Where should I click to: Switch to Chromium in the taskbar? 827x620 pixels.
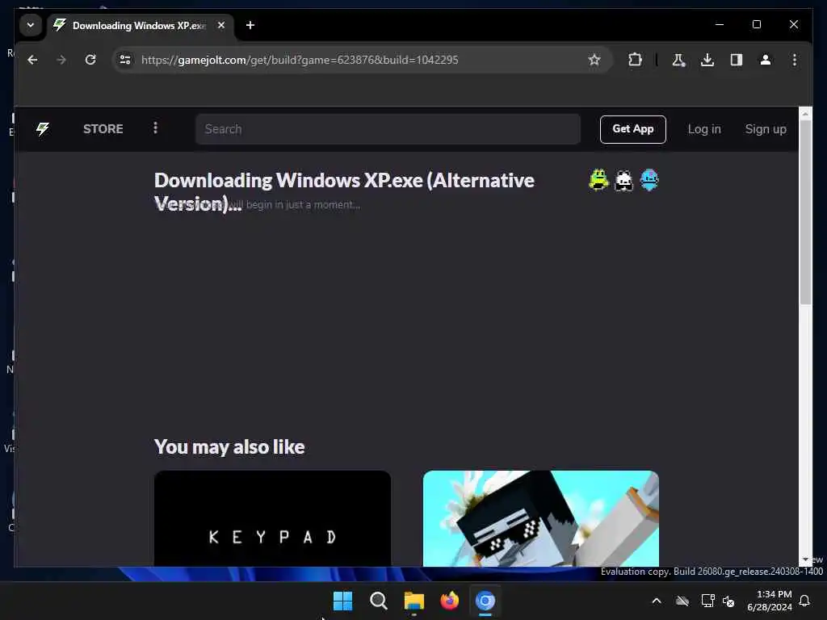coord(485,601)
